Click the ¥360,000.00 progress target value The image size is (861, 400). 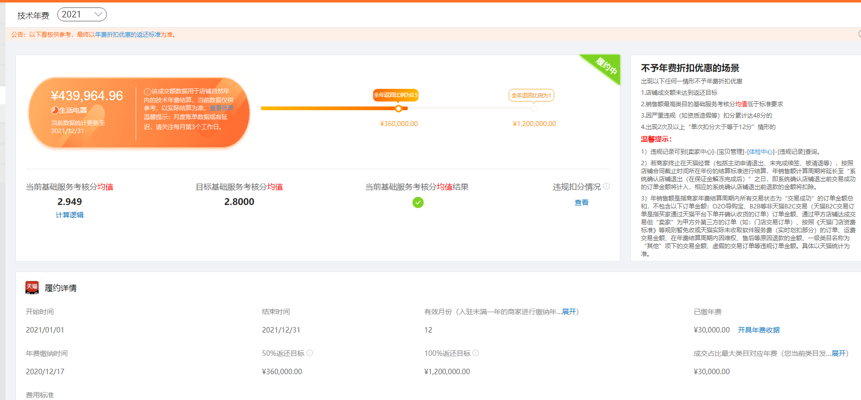[399, 124]
